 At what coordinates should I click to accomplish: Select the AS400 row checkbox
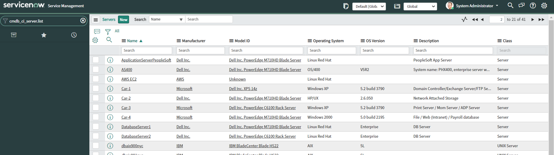[96, 69]
